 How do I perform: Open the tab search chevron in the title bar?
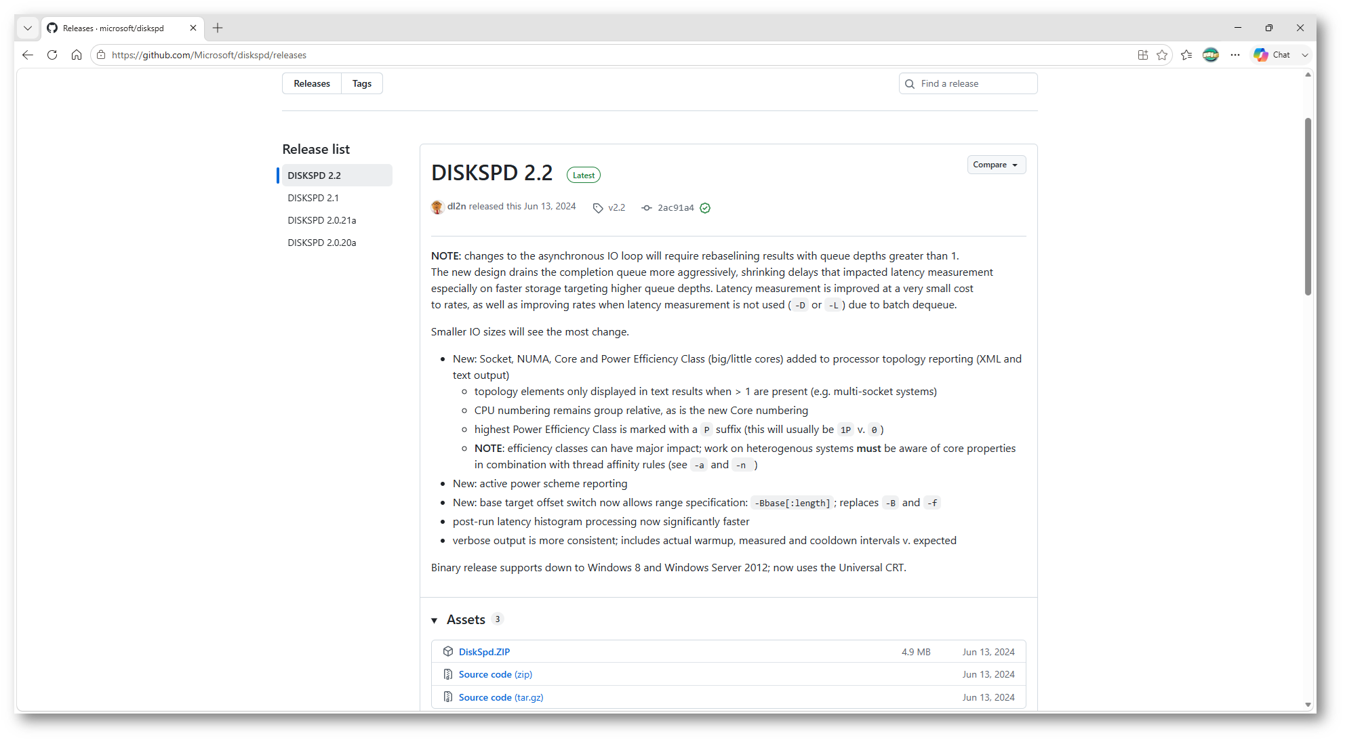click(x=28, y=28)
